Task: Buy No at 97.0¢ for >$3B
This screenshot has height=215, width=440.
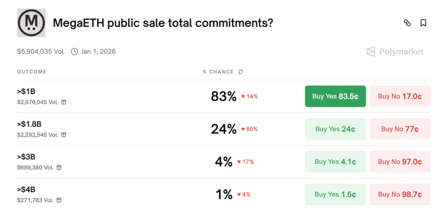Action: pos(400,162)
